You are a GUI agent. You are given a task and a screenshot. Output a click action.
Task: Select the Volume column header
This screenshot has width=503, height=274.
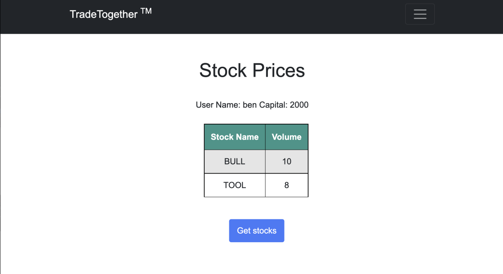[x=287, y=137]
